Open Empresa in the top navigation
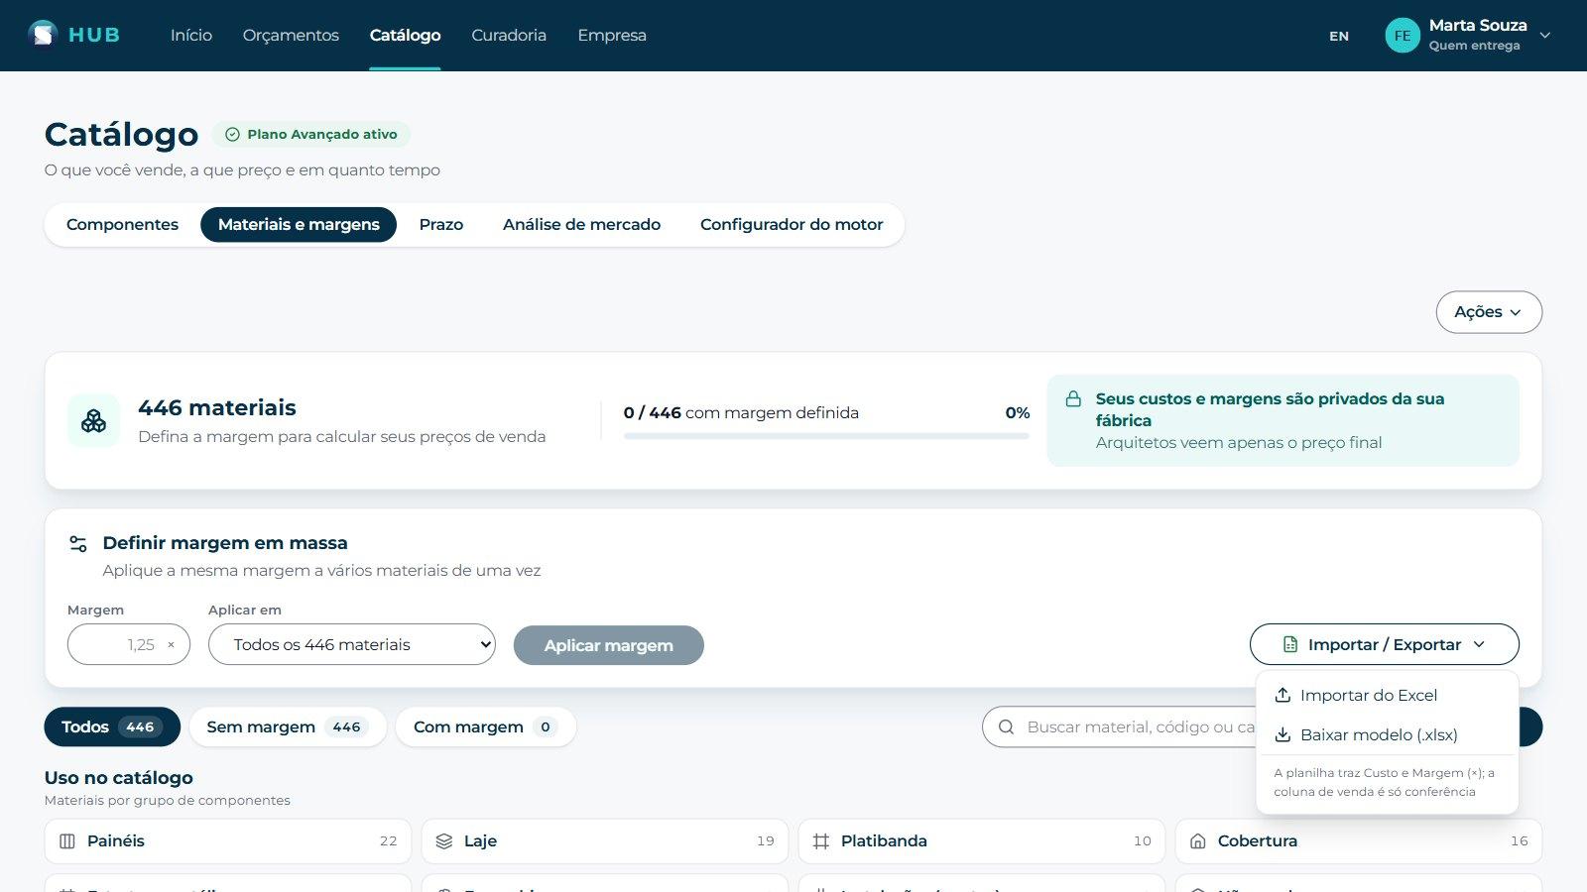Image resolution: width=1587 pixels, height=892 pixels. pyautogui.click(x=612, y=36)
